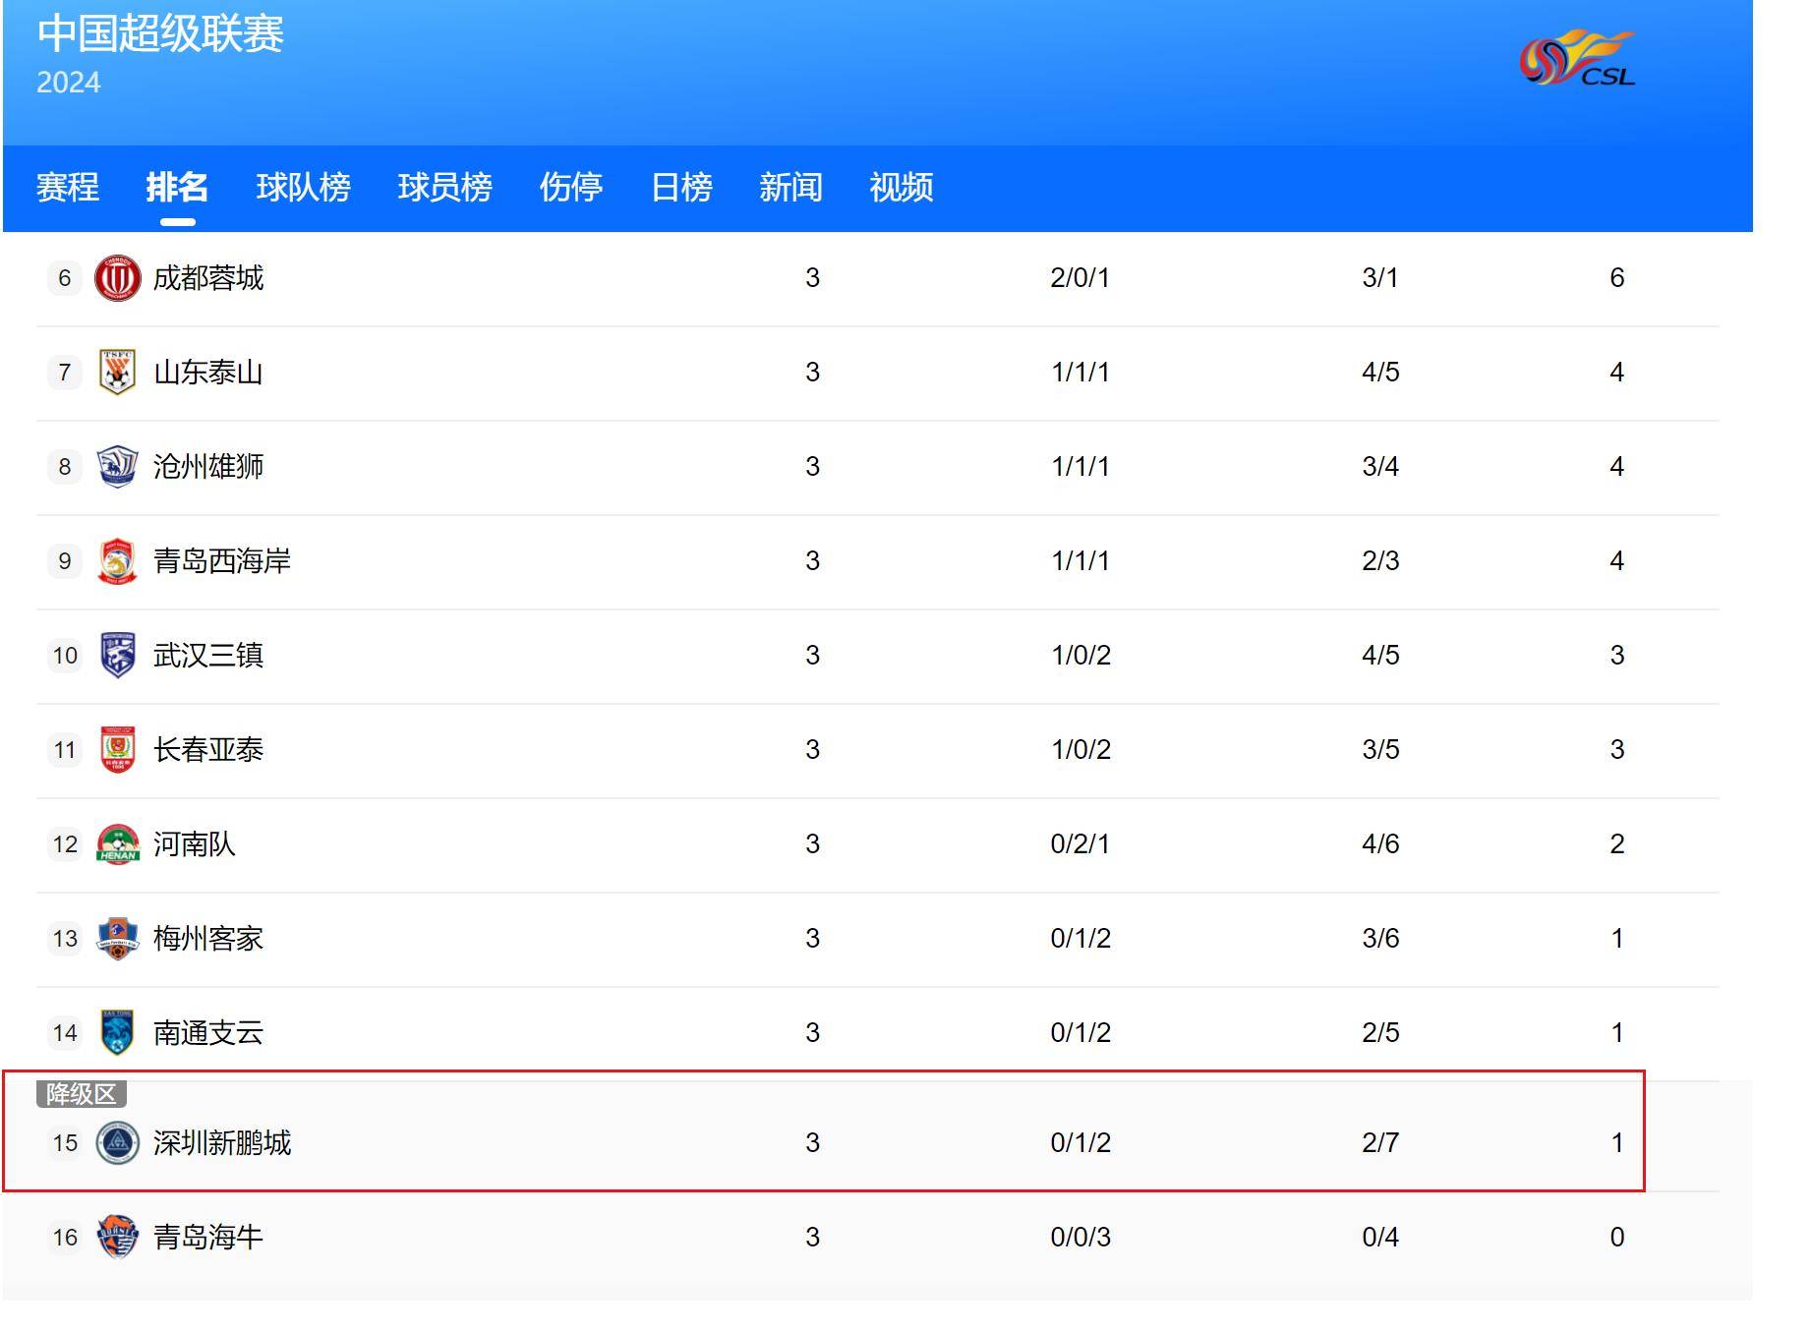Click the 降级区 relegation zone label
1812x1331 pixels.
[82, 1094]
